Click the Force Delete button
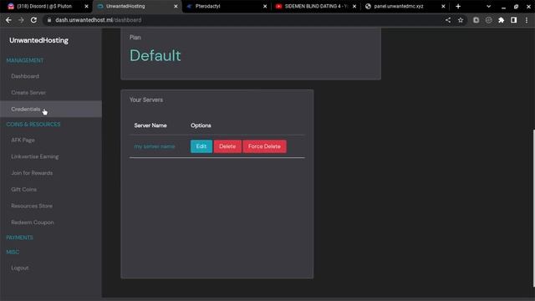The image size is (535, 301). (x=264, y=146)
